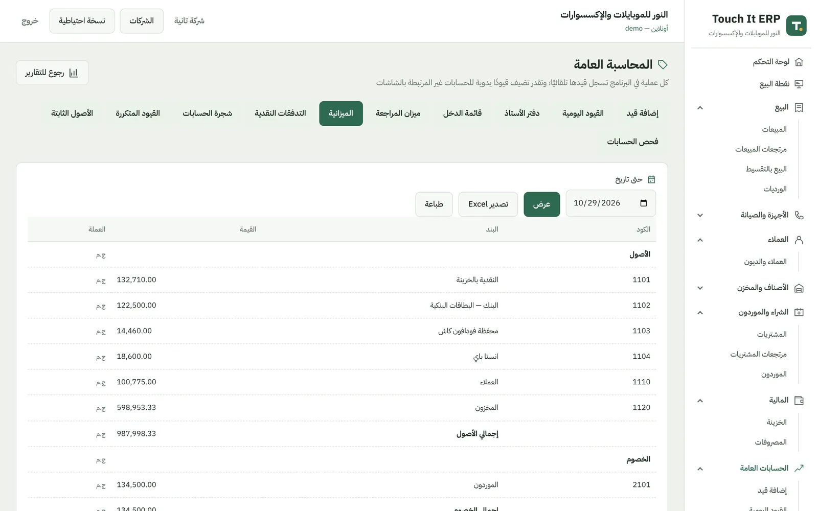Open the التدفقات النقدية tab
The image size is (818, 511).
[280, 113]
